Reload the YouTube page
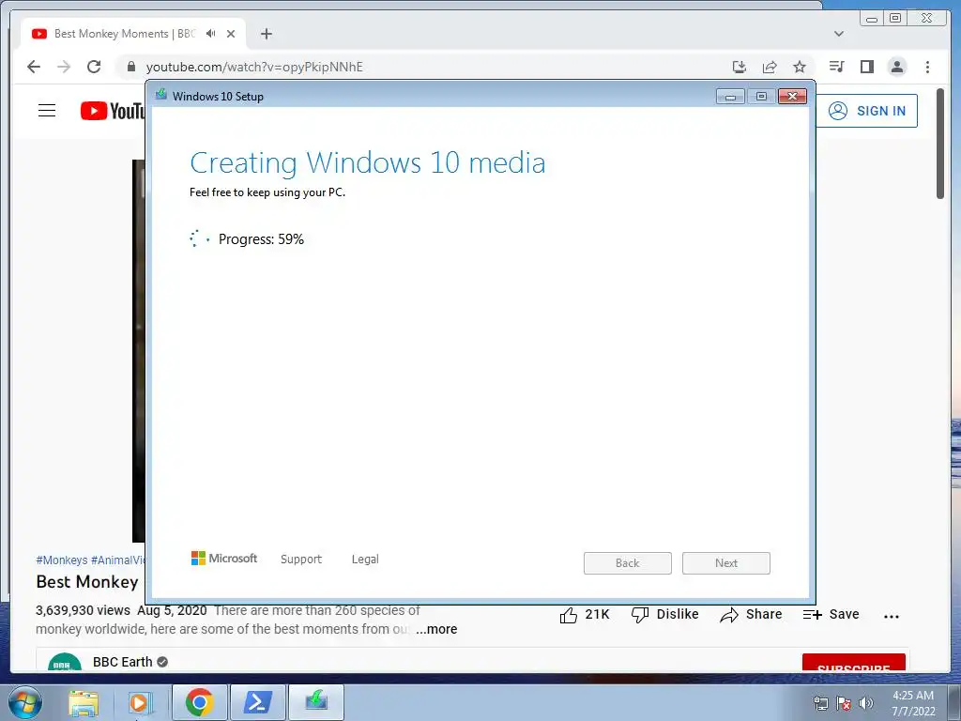Viewport: 961px width, 721px height. [x=94, y=67]
